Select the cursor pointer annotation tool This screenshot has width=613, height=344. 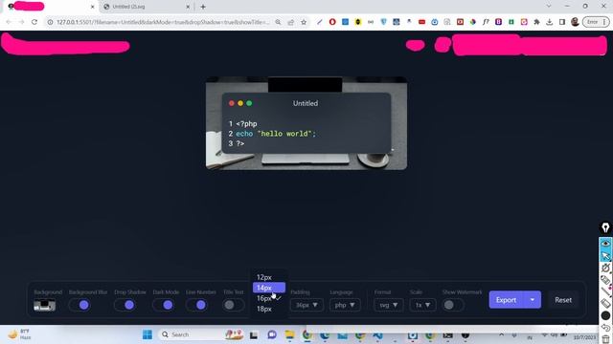click(605, 256)
